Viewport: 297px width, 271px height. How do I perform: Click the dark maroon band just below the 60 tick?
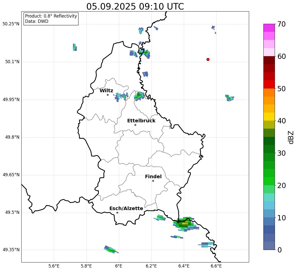[269, 60]
